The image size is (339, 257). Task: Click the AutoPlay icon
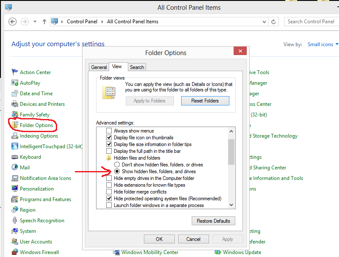(x=15, y=83)
